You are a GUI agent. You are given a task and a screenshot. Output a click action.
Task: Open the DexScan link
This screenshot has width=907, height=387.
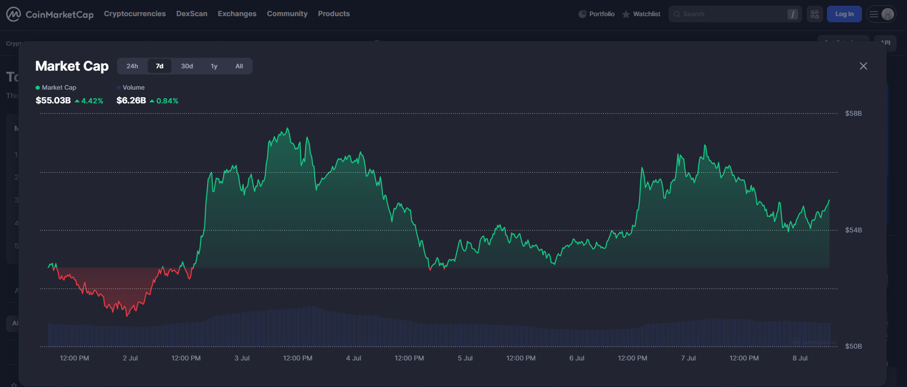(x=191, y=14)
